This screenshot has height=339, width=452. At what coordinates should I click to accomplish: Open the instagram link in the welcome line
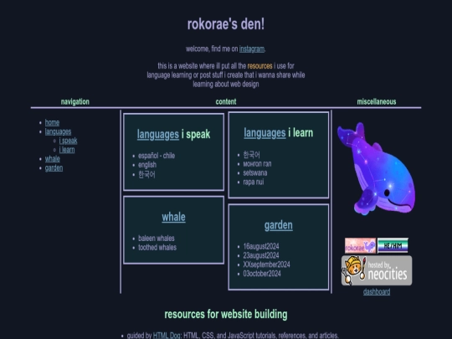click(x=252, y=49)
